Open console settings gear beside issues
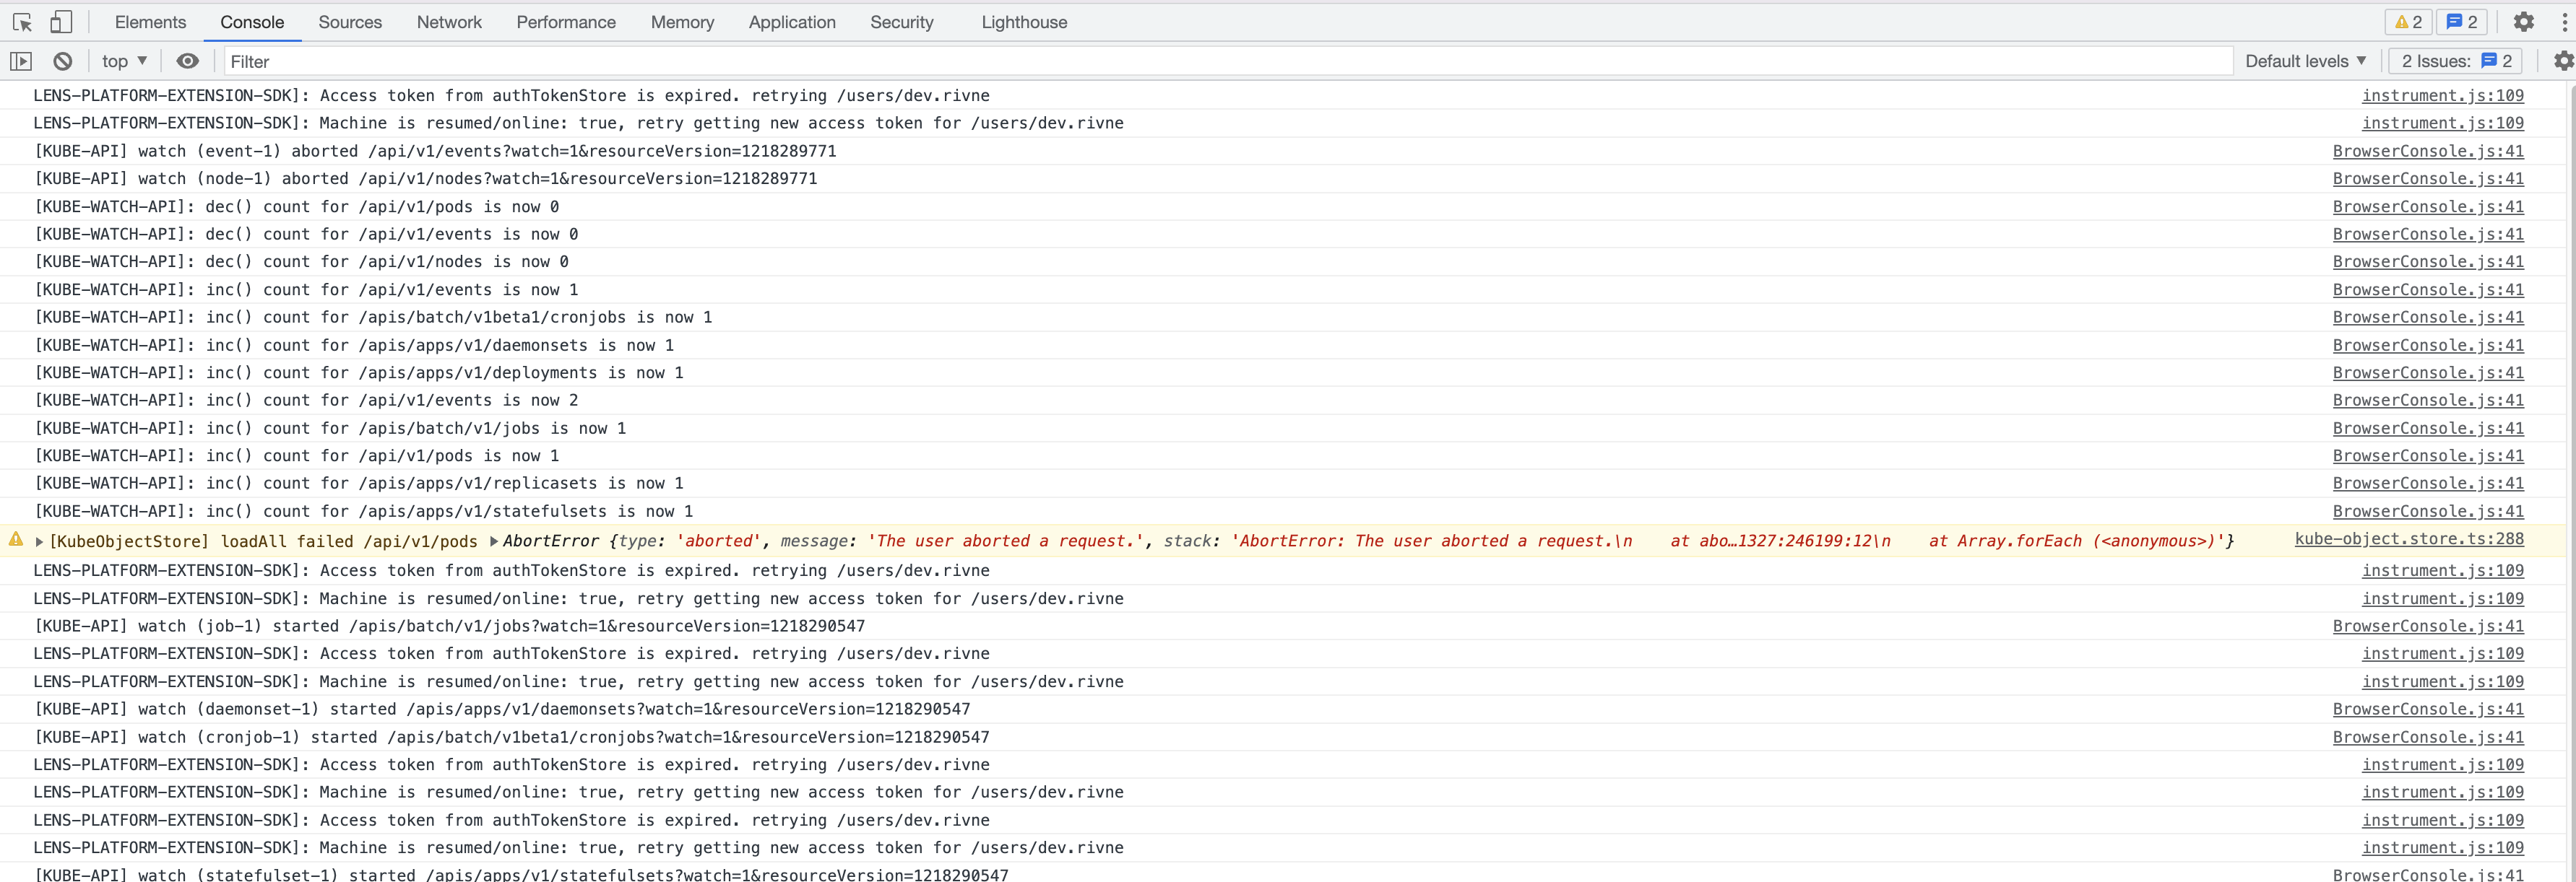This screenshot has width=2576, height=882. [x=2562, y=61]
